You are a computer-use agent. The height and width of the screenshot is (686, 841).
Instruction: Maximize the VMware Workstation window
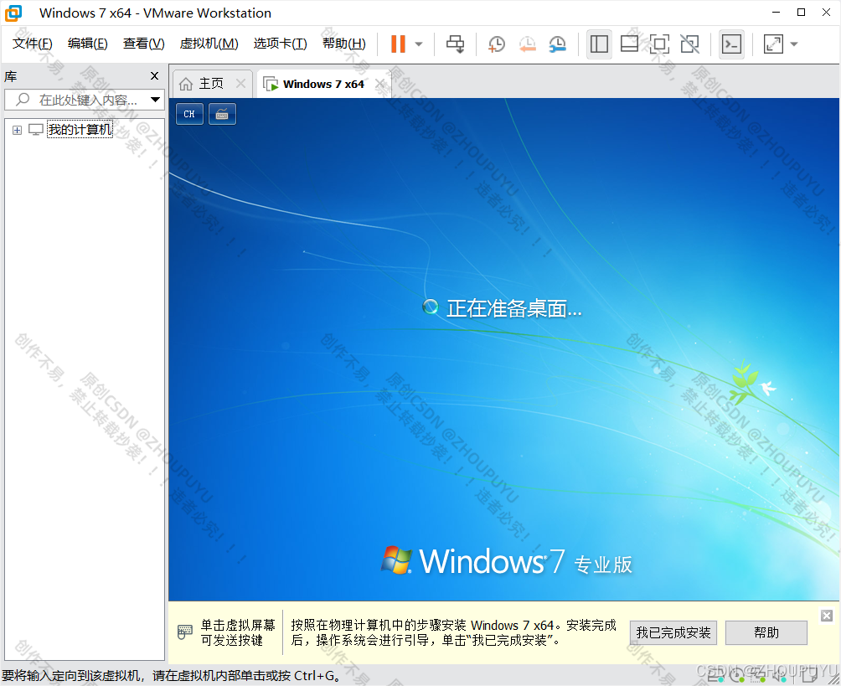tap(802, 13)
